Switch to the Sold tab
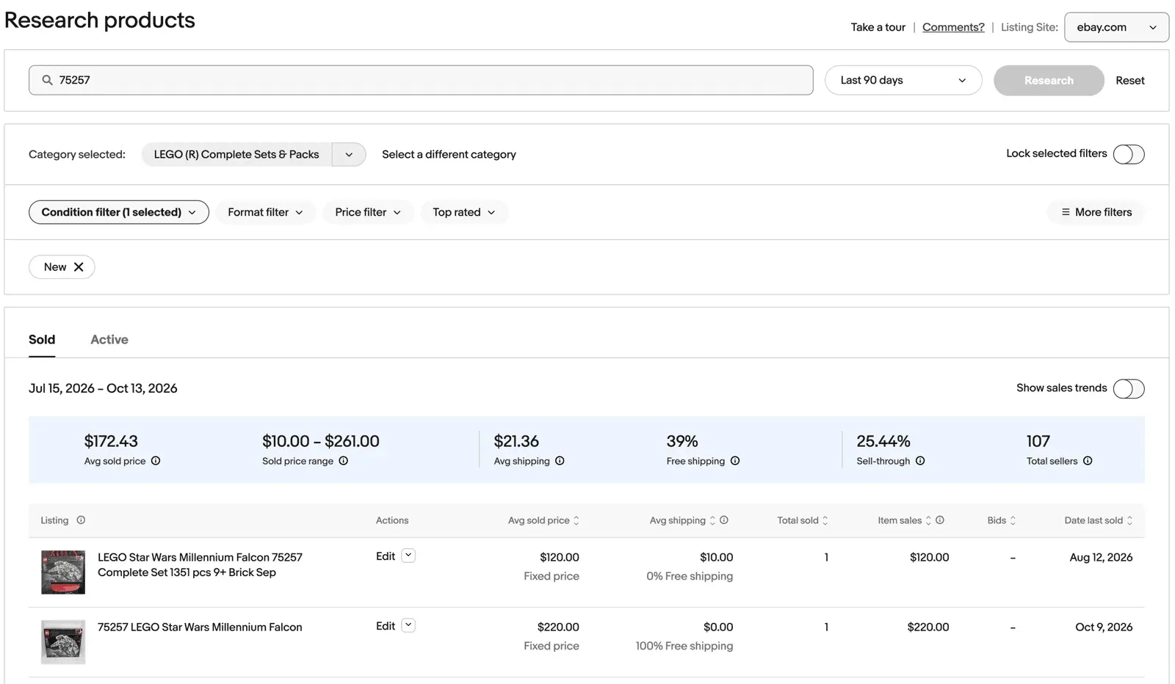This screenshot has width=1175, height=684. point(42,340)
